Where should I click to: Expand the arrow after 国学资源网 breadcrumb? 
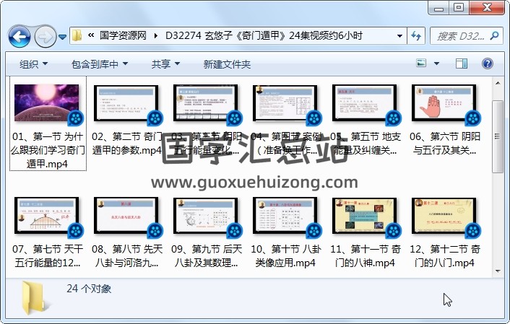[x=156, y=36]
